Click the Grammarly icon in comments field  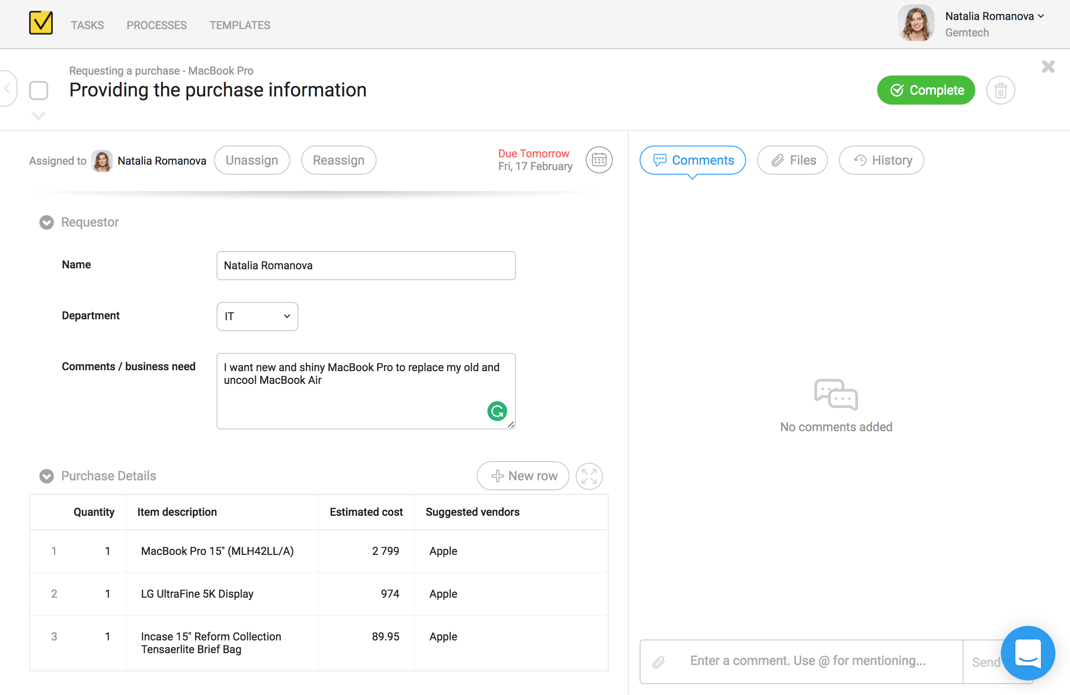(497, 411)
